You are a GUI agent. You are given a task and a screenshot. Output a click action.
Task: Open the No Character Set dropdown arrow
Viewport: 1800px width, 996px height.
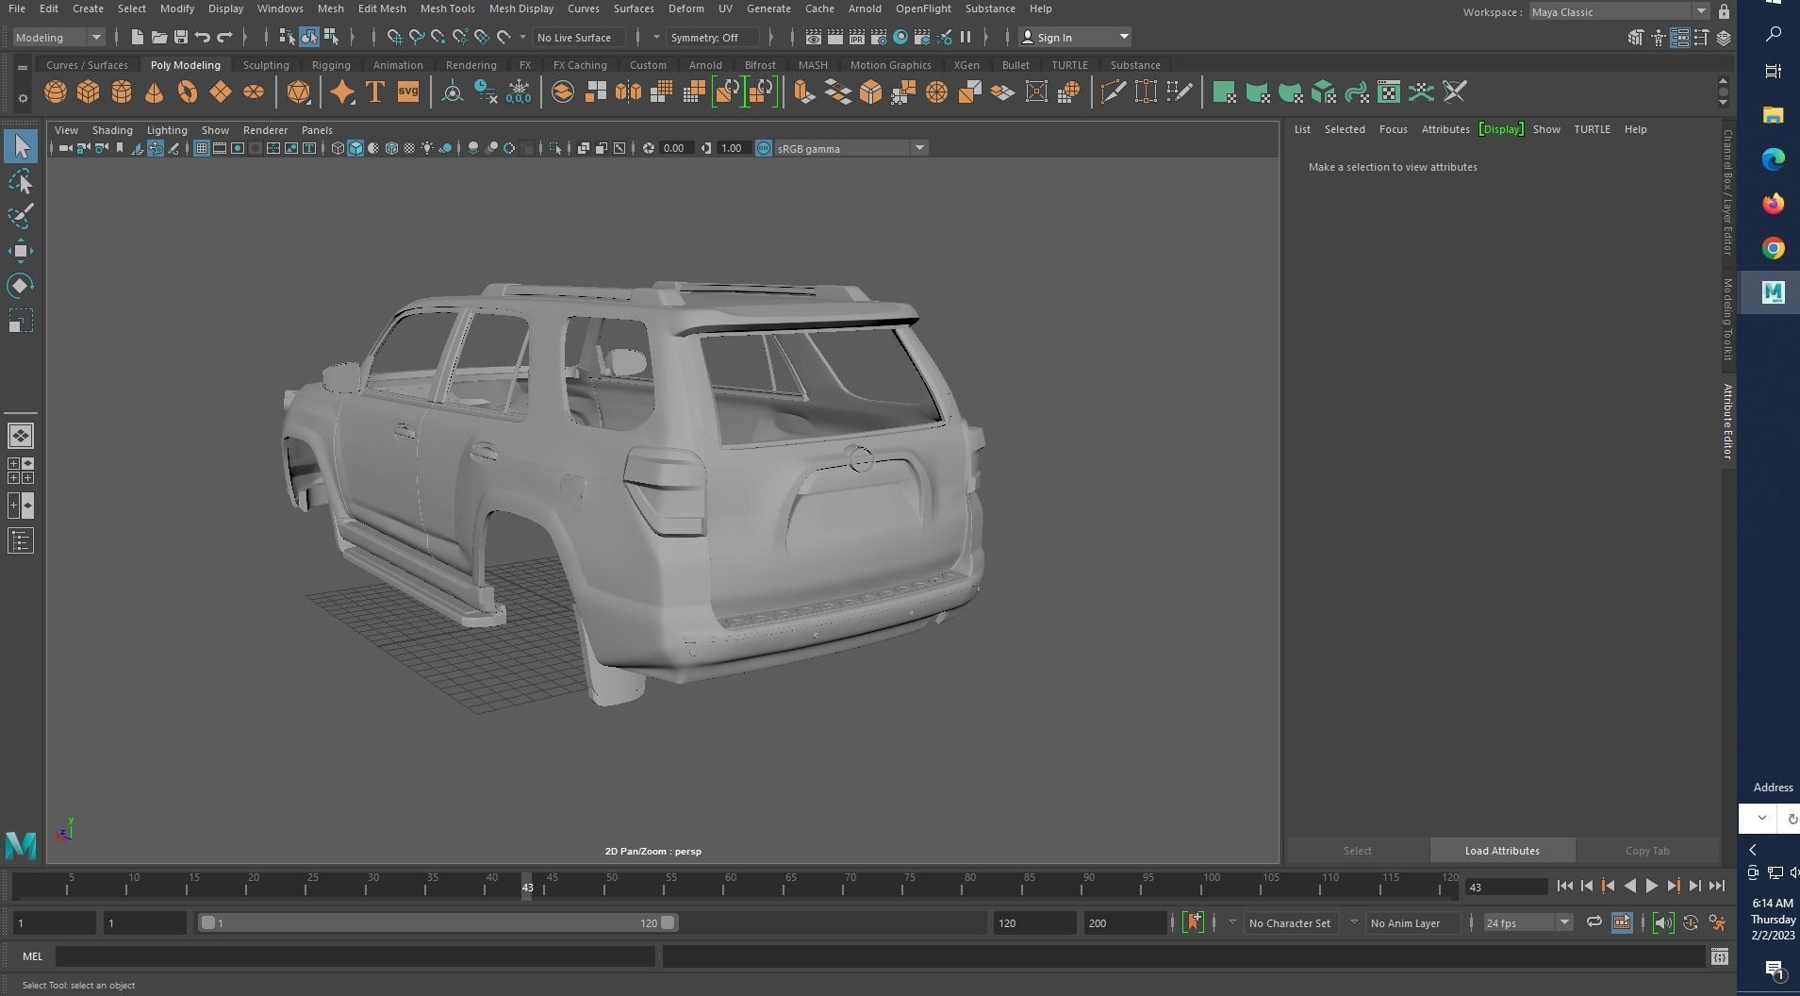click(x=1231, y=922)
